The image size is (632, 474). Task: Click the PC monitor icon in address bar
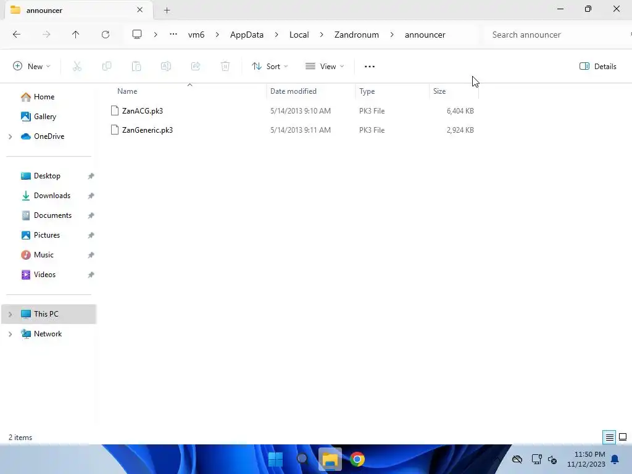point(137,35)
